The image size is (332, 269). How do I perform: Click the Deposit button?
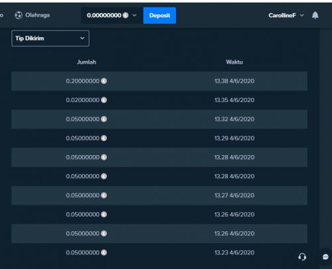pyautogui.click(x=159, y=15)
